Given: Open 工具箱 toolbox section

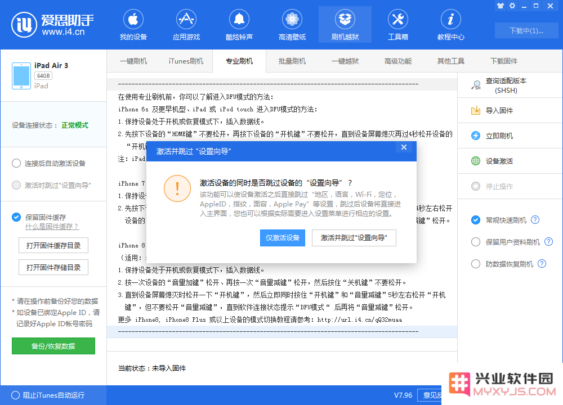Looking at the screenshot, I should click(x=398, y=25).
